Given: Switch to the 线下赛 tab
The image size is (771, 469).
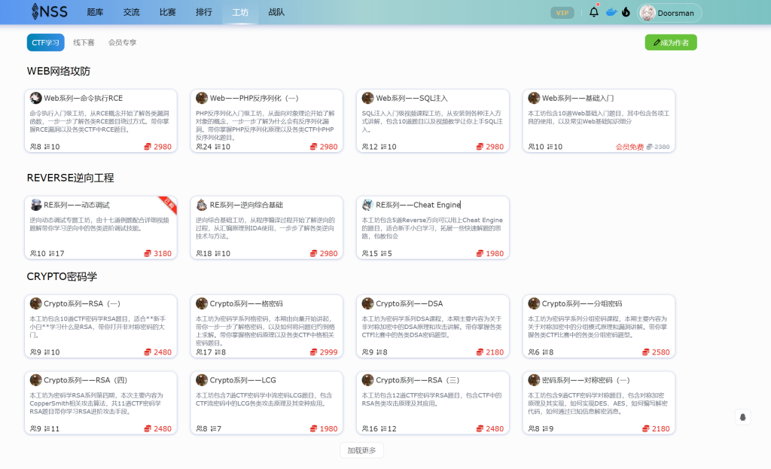Looking at the screenshot, I should 83,42.
